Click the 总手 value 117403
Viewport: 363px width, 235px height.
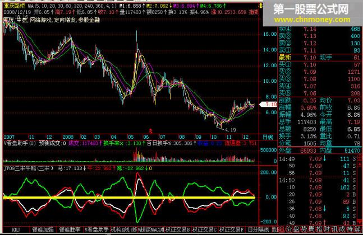point(307,122)
